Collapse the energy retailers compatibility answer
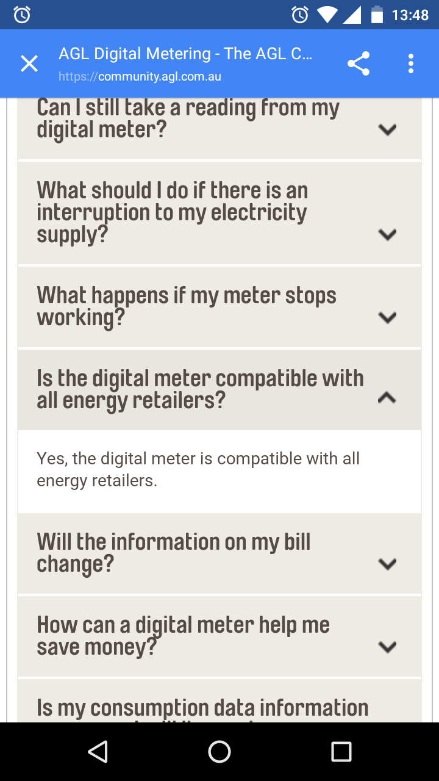Viewport: 439px width, 781px height. (387, 398)
